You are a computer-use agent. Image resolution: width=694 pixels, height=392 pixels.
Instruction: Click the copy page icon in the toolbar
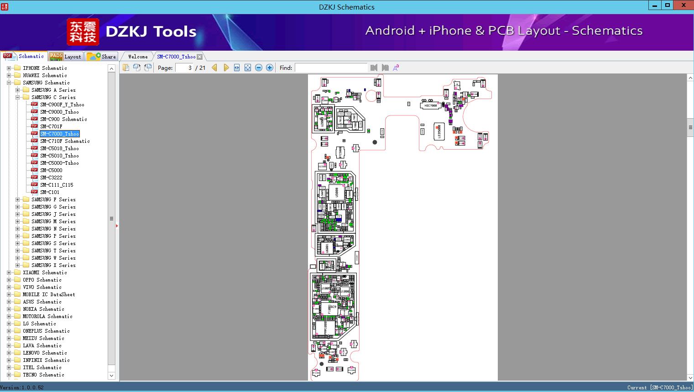pyautogui.click(x=126, y=68)
